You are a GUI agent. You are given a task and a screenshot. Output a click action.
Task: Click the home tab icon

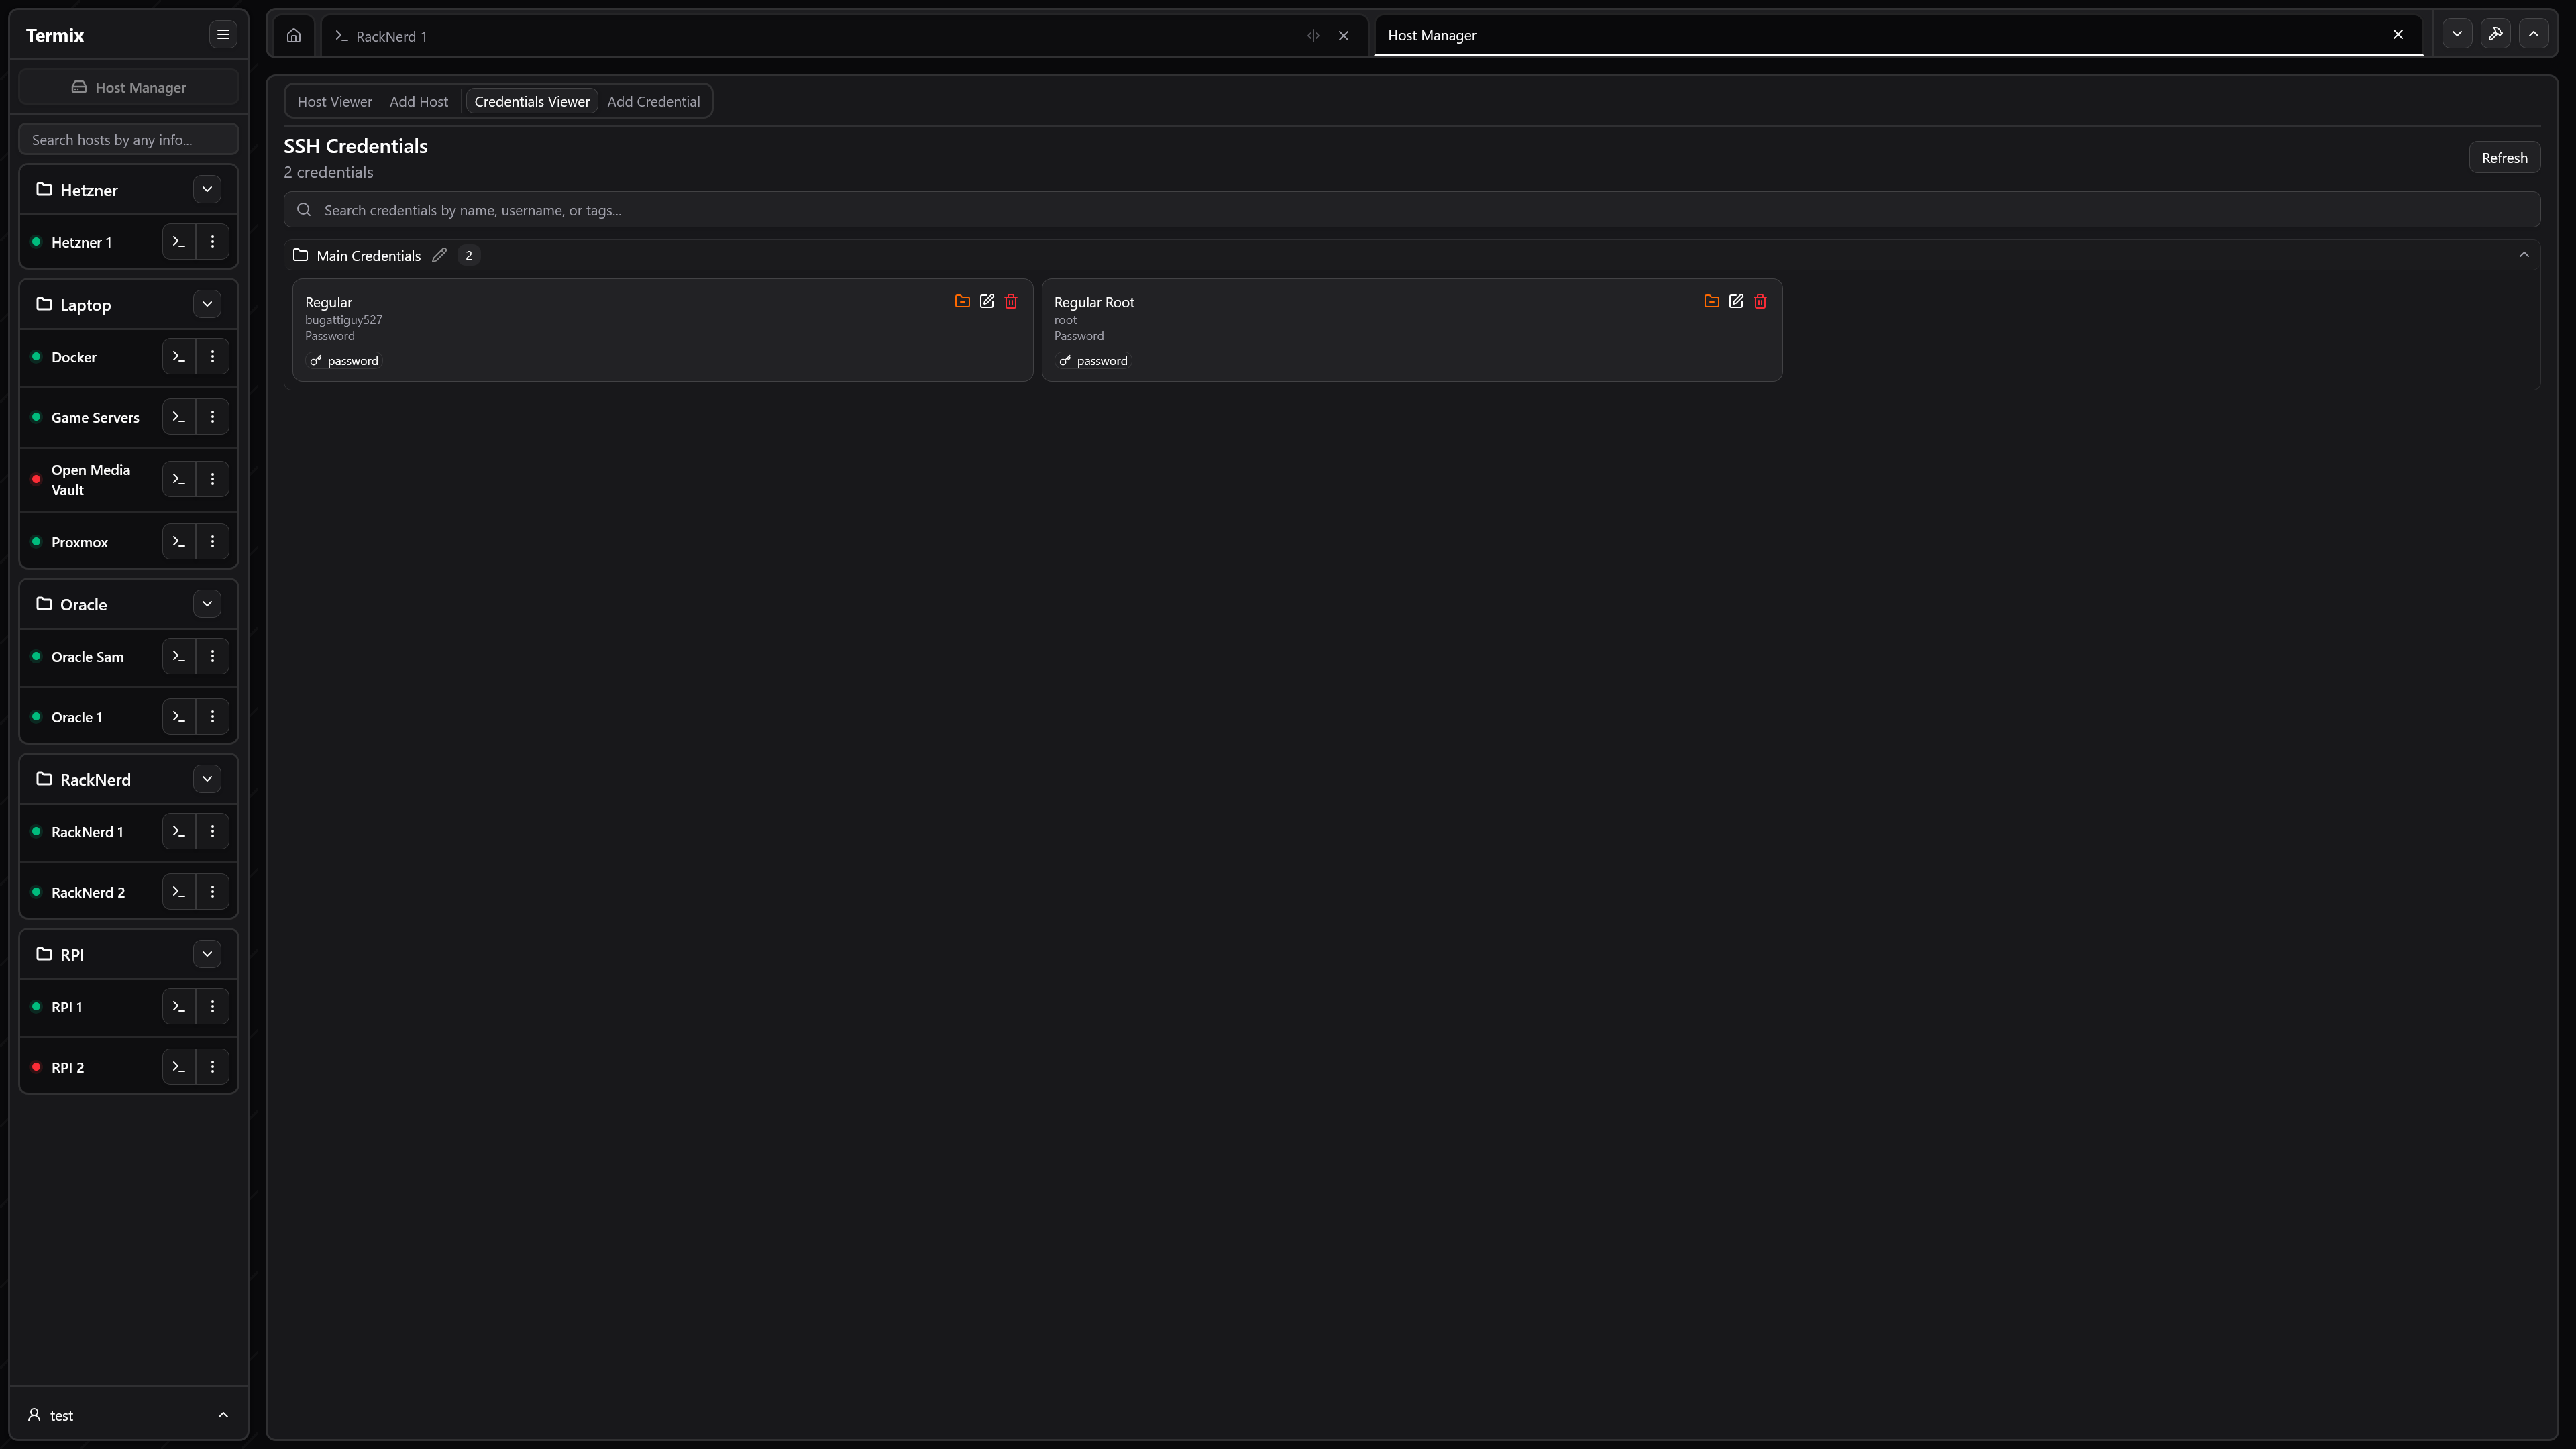click(x=293, y=35)
